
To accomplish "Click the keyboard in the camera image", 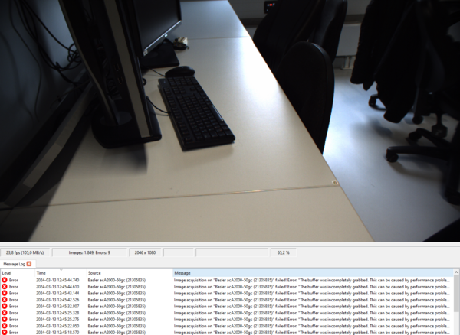I will click(195, 111).
